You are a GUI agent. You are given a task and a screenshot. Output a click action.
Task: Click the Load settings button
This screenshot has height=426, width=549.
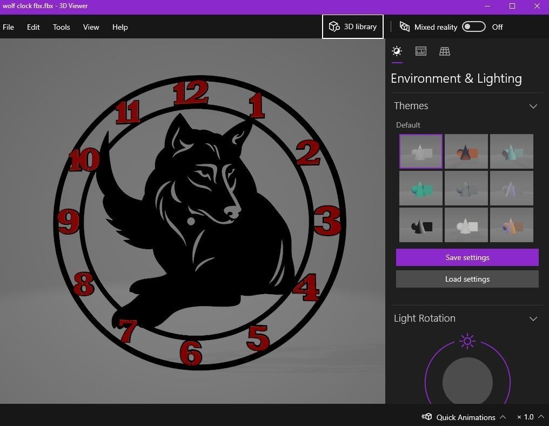coord(467,279)
